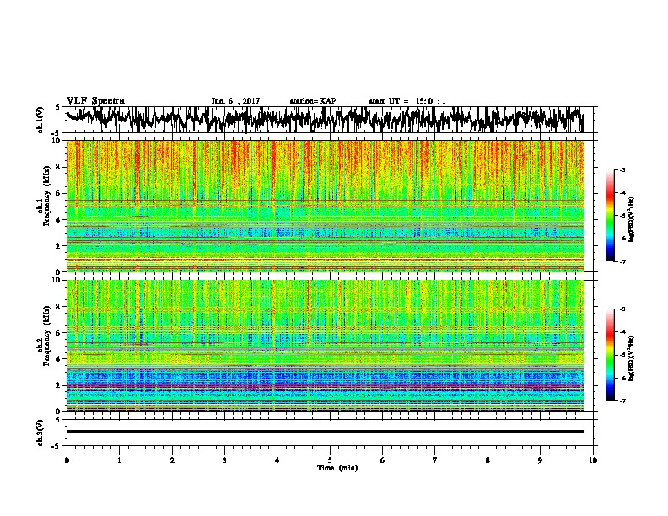
Task: Click the 'Time (min)' x-axis label
Action: pyautogui.click(x=337, y=468)
